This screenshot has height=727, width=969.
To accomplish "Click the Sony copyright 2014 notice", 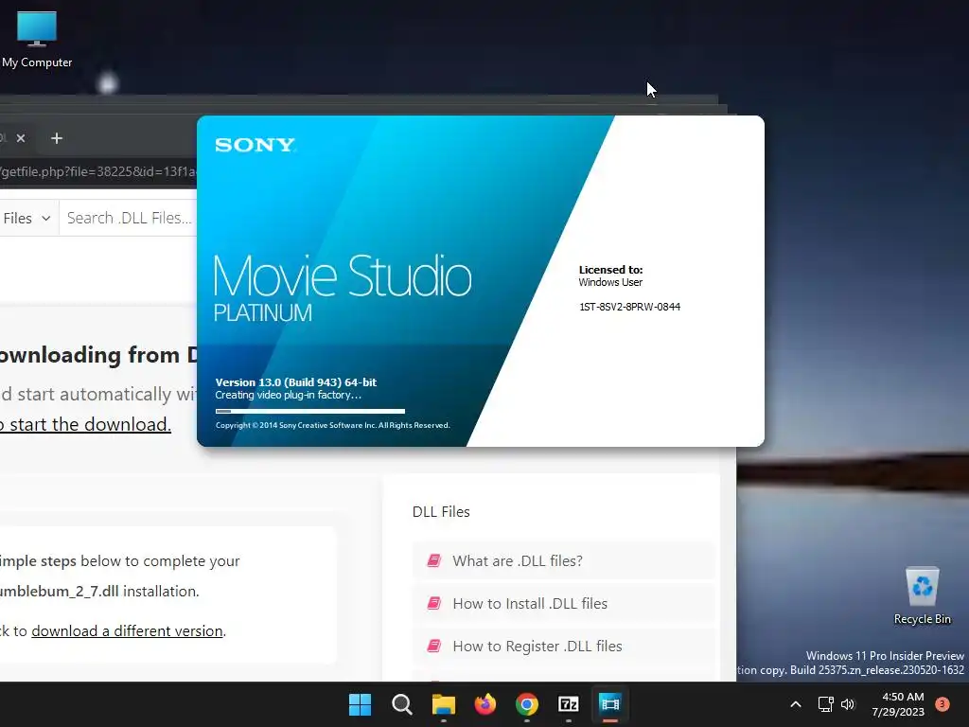I will 332,425.
